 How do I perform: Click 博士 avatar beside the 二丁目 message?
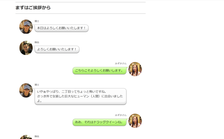(26, 90)
